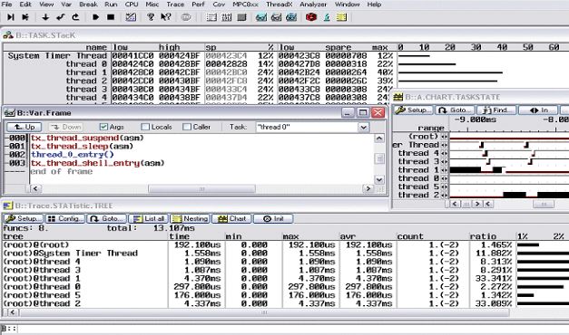The image size is (569, 335).
Task: Select System Timer Thread row in TASK.STack
Action: tap(199, 56)
